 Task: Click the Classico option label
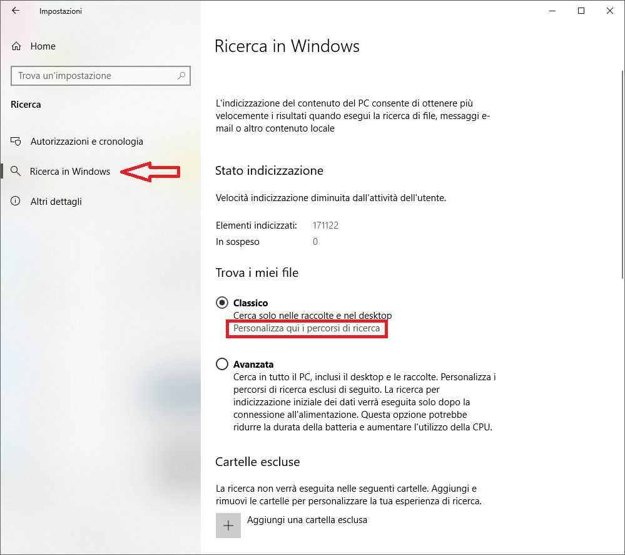pyautogui.click(x=250, y=303)
